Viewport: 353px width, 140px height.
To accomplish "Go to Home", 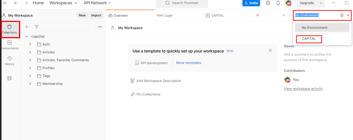I will pos(38,3).
